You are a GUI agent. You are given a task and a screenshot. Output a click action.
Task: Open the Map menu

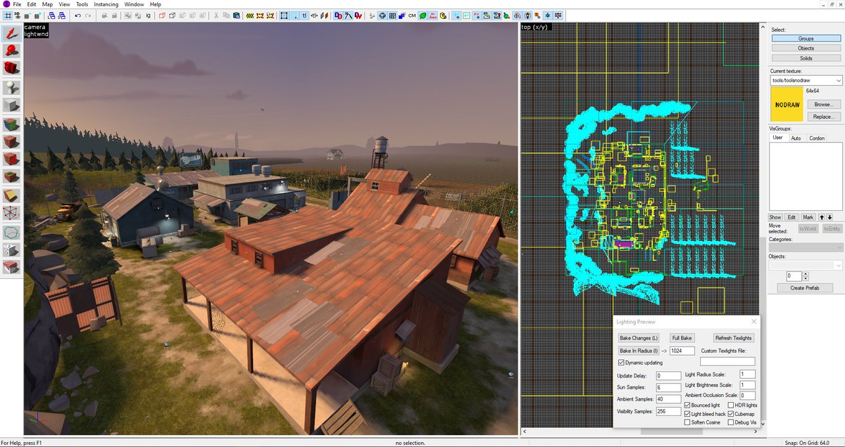click(47, 4)
